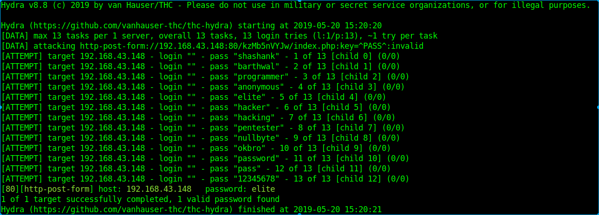The height and width of the screenshot is (215, 599).
Task: Click the "barthwal" password attempt
Action: 256,66
